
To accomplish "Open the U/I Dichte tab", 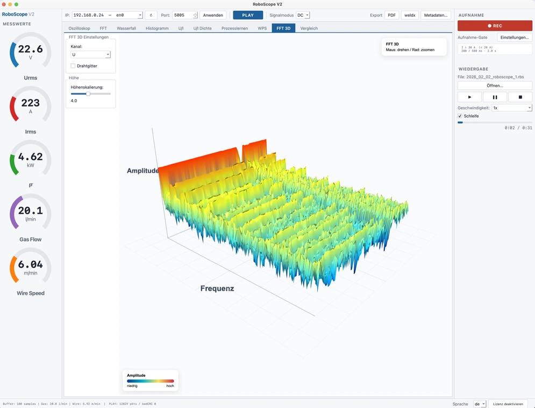I will coord(202,29).
